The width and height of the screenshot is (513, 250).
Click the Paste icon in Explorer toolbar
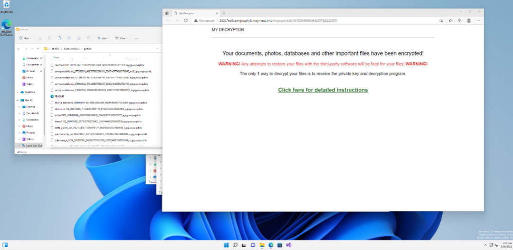(x=59, y=38)
